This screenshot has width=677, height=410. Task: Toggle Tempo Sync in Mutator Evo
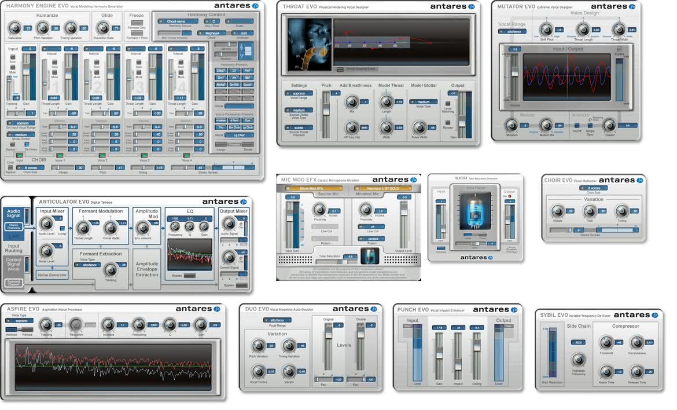point(590,125)
